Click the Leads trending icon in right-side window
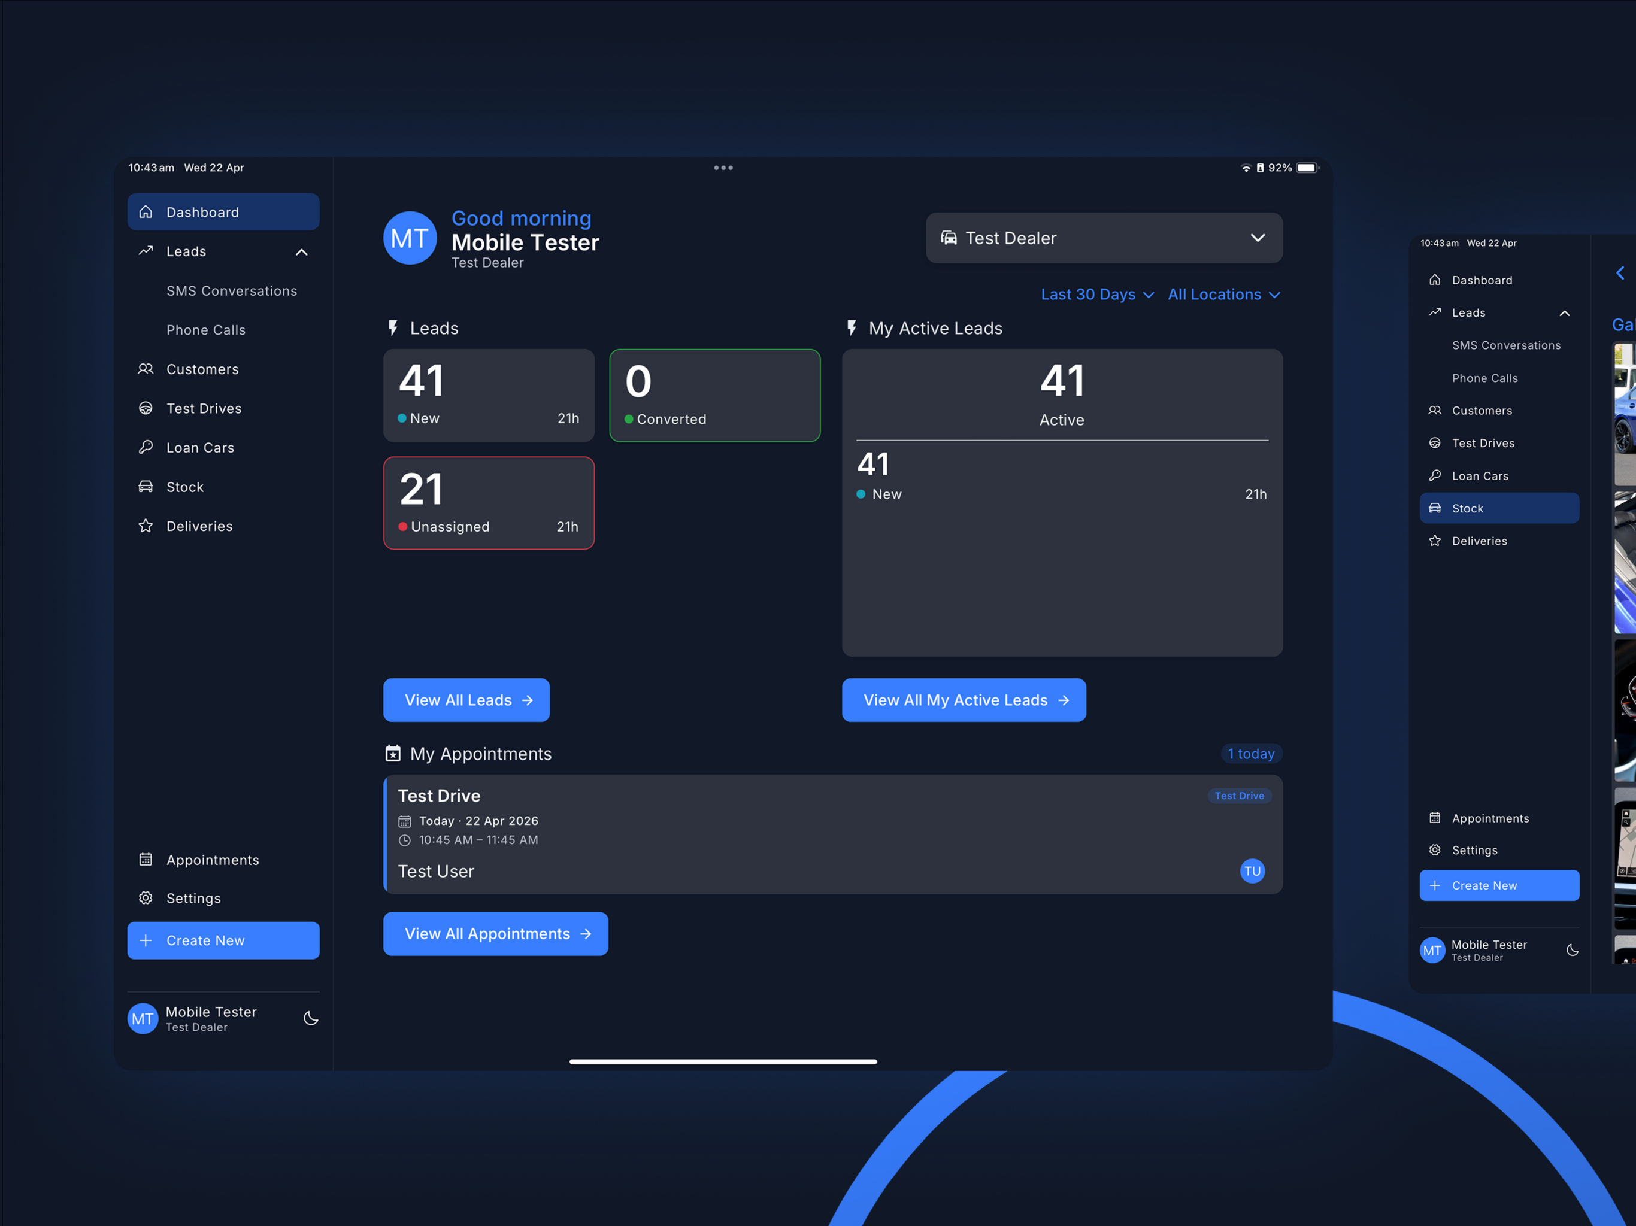The height and width of the screenshot is (1226, 1636). [1435, 312]
